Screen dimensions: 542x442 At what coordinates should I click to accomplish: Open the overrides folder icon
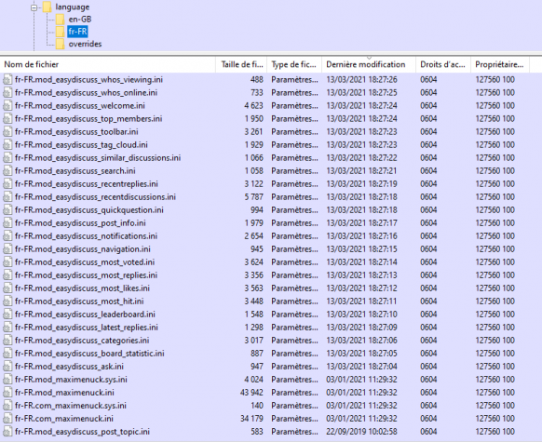coord(60,44)
